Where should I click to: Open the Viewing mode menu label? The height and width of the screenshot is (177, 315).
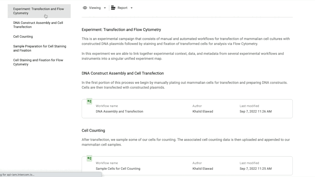point(95,8)
